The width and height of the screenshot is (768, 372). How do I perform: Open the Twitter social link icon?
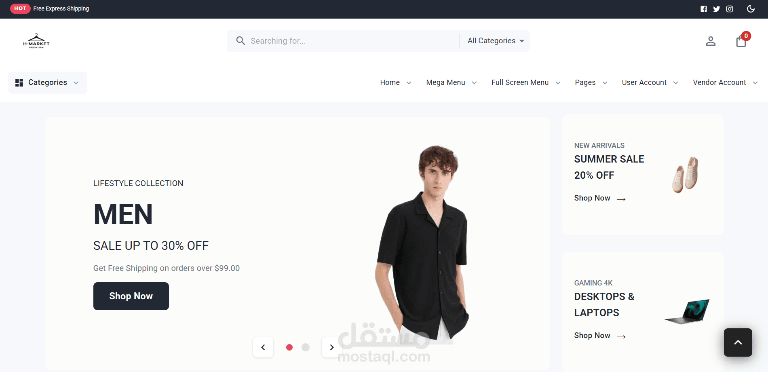[717, 9]
